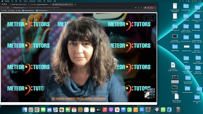Select the download-6.png desktop file
203x114 pixels.
click(186, 48)
